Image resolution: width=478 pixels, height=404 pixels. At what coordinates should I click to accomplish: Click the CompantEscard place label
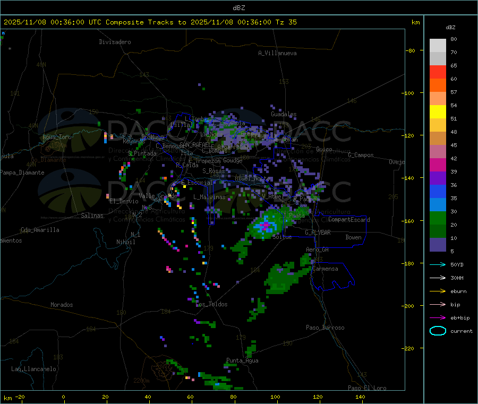349,219
